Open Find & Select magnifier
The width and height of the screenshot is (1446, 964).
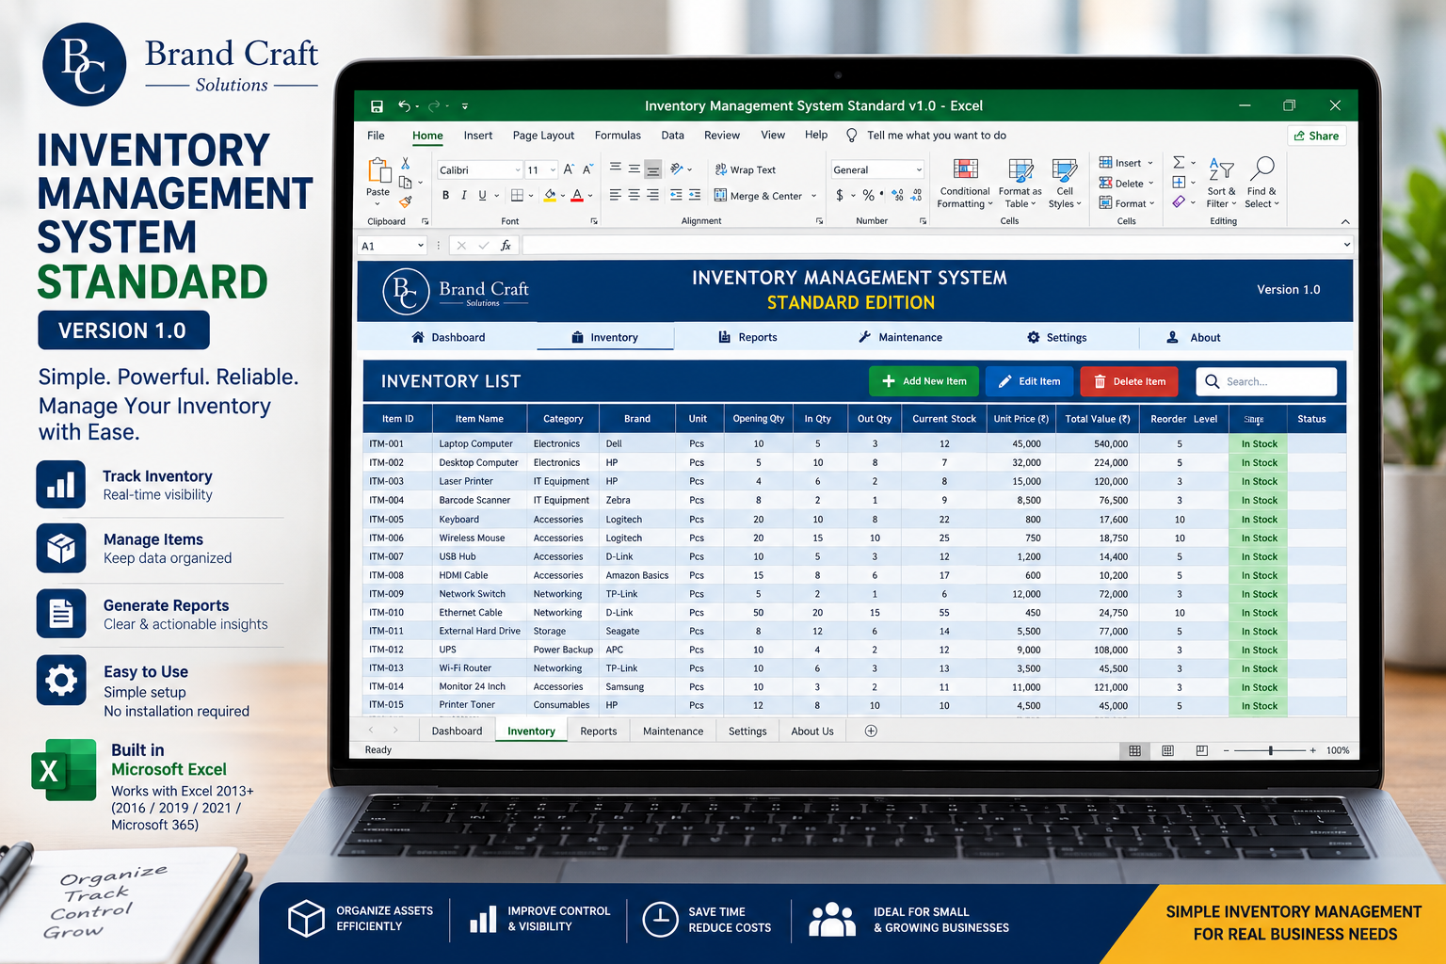pyautogui.click(x=1261, y=183)
